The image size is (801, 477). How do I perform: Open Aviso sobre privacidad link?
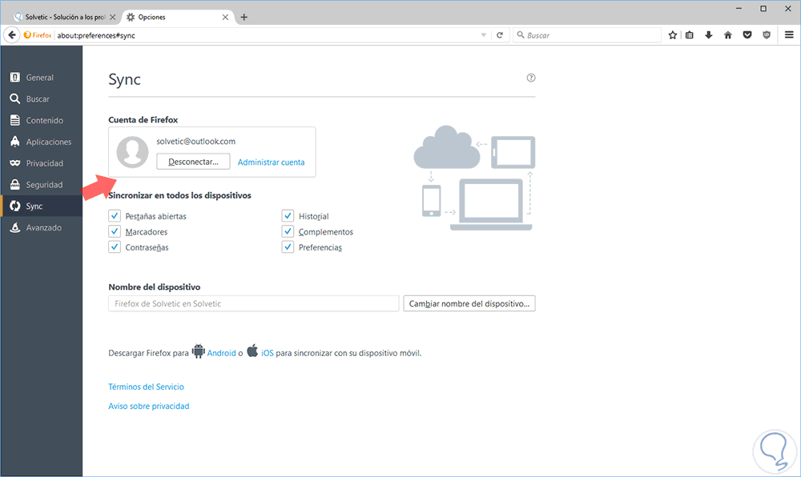pos(149,406)
